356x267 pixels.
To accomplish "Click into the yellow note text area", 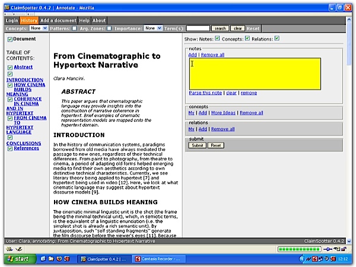I will point(255,74).
